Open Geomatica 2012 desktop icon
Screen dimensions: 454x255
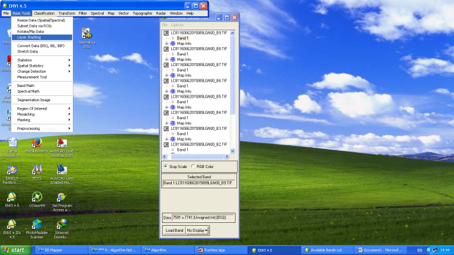pyautogui.click(x=87, y=38)
